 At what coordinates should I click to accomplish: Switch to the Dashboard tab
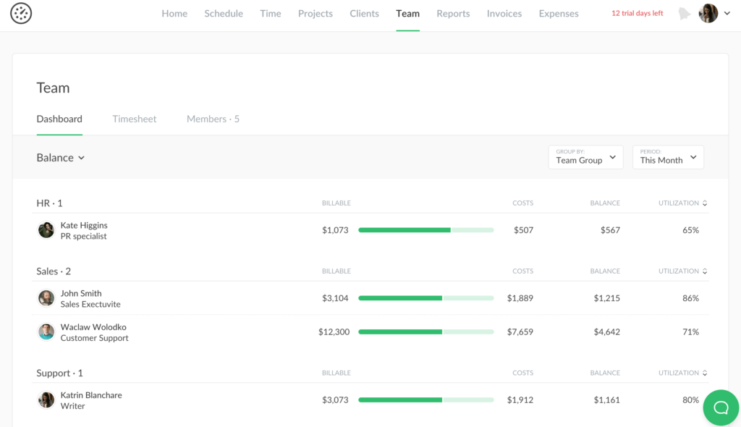(x=59, y=119)
